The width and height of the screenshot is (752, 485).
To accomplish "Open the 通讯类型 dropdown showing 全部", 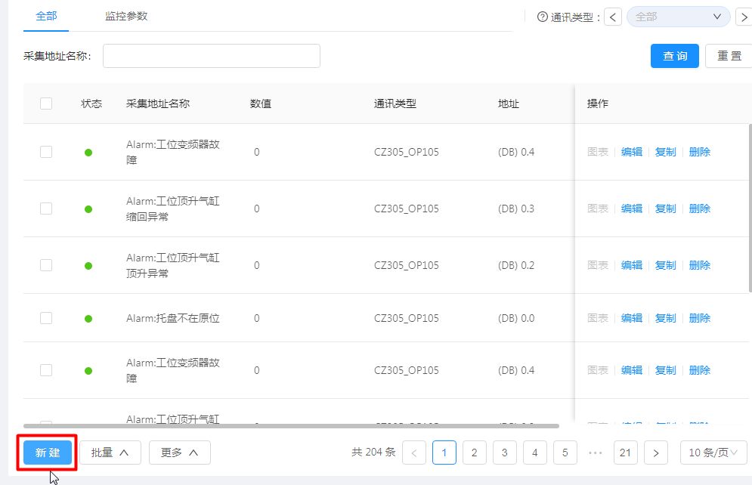I will tap(678, 17).
